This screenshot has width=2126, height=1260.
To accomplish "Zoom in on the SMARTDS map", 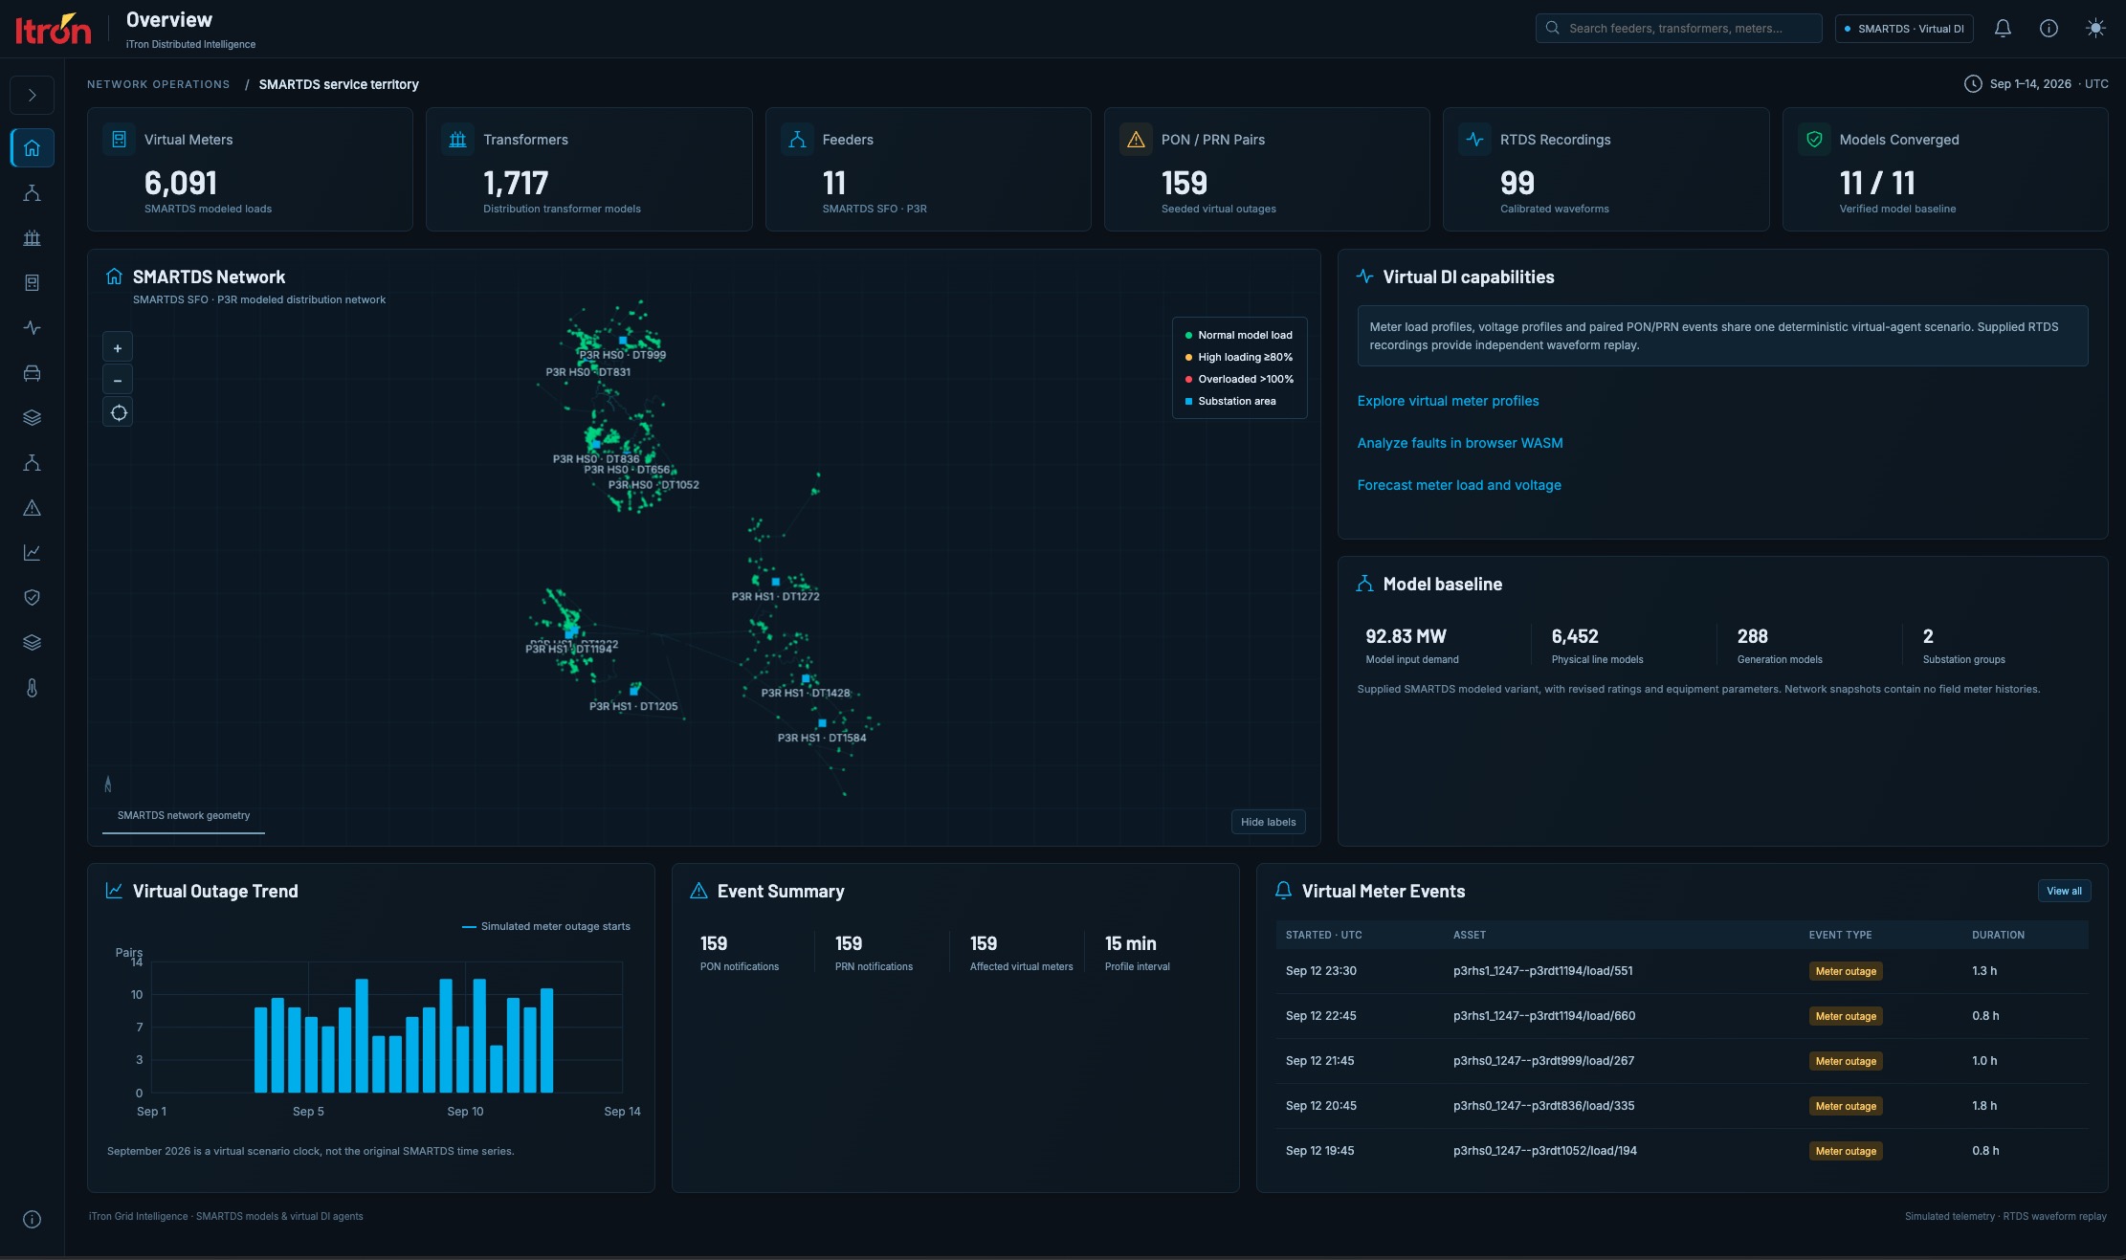I will pyautogui.click(x=118, y=348).
